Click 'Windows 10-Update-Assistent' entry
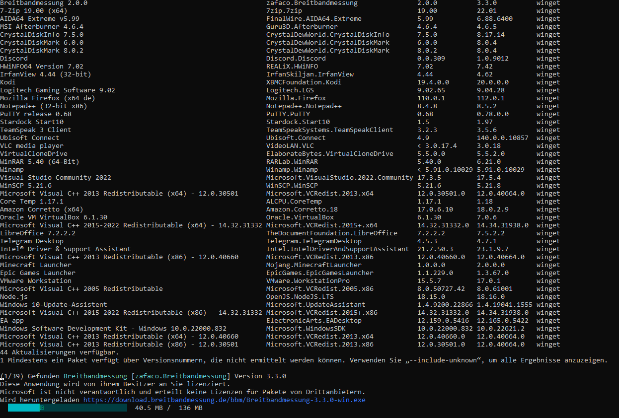This screenshot has width=619, height=418. tap(54, 305)
